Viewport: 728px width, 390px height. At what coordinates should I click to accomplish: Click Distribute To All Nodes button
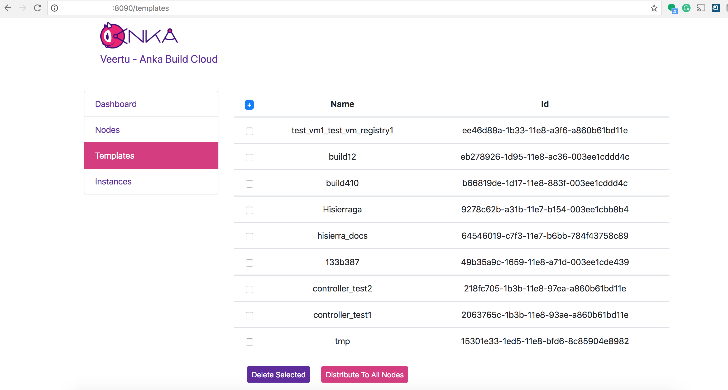click(x=364, y=374)
